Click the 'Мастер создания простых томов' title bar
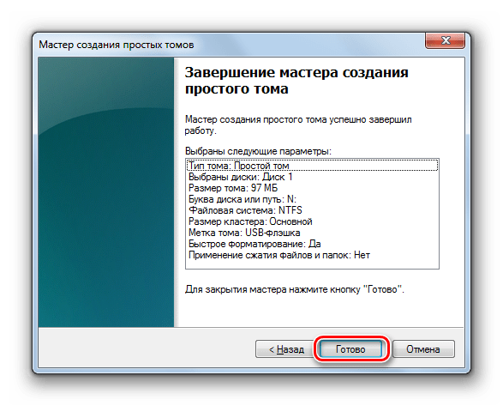The image size is (503, 406). pyautogui.click(x=117, y=45)
